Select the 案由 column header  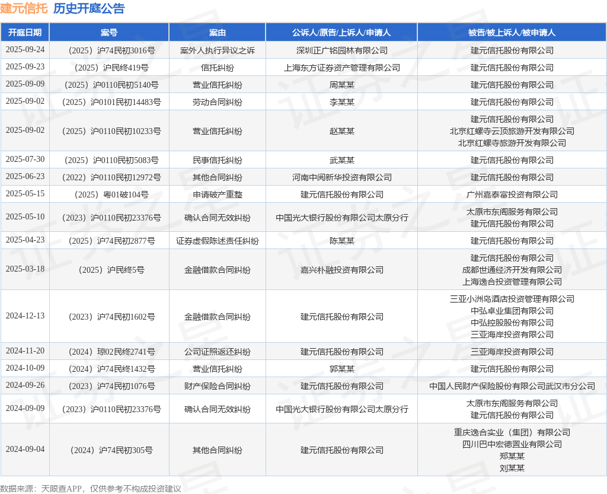coord(217,33)
